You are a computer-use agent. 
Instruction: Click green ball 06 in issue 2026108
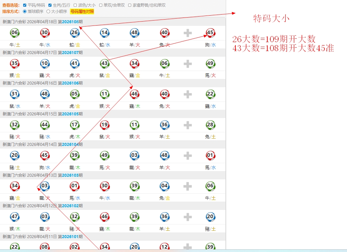15,33
